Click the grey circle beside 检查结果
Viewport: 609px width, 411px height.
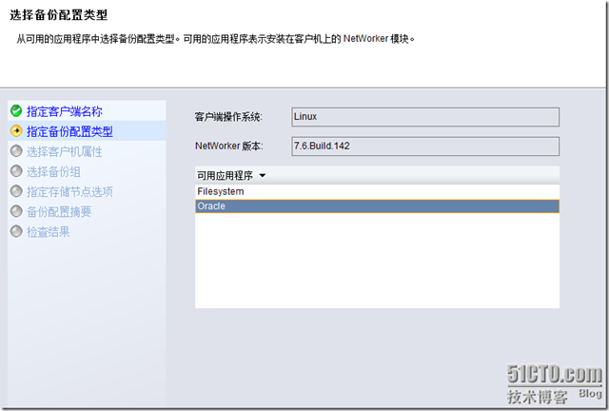click(16, 231)
